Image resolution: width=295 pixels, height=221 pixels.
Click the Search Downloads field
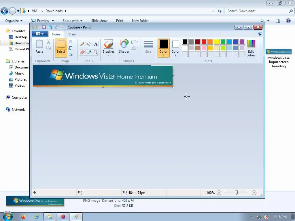point(260,11)
